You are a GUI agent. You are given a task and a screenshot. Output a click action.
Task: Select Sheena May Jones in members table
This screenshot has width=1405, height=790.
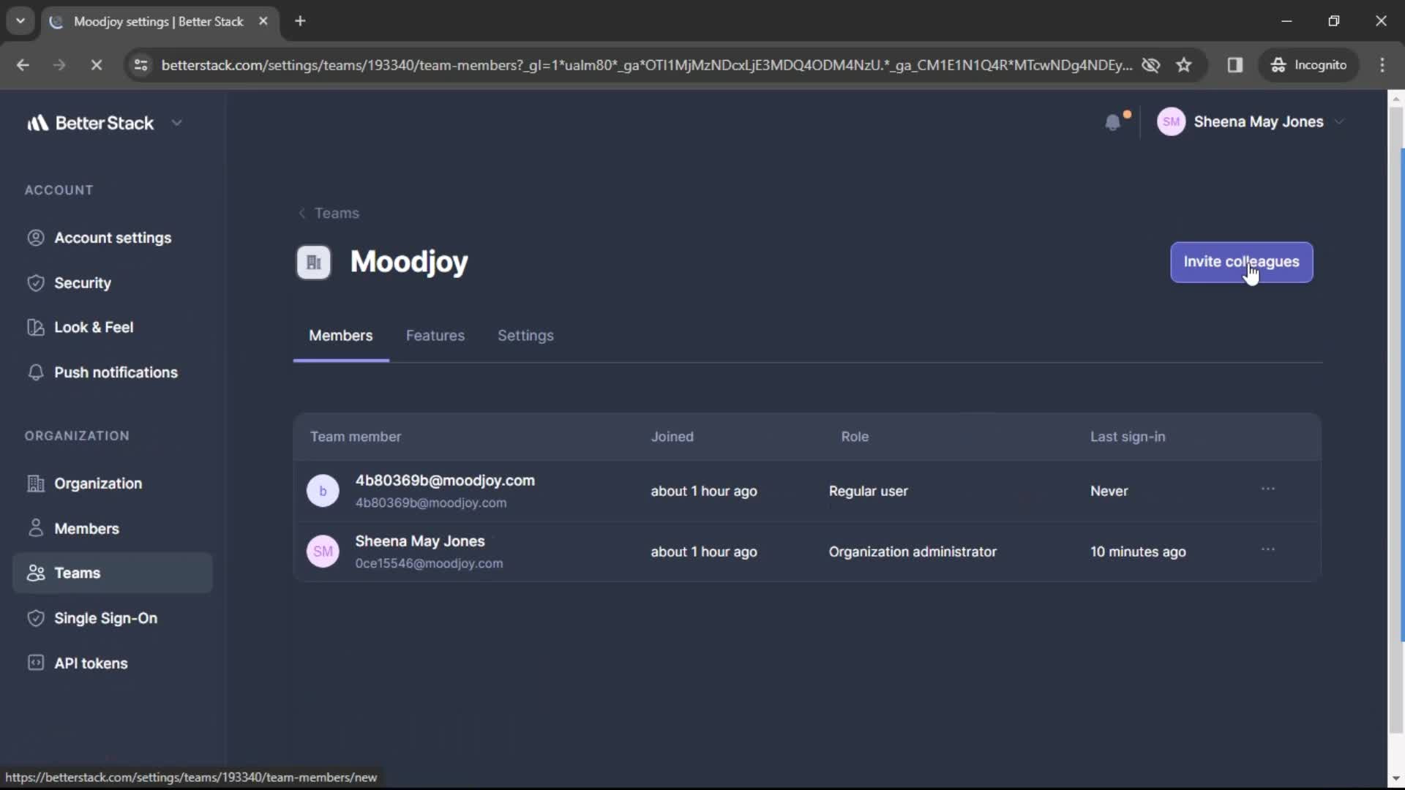tap(419, 541)
